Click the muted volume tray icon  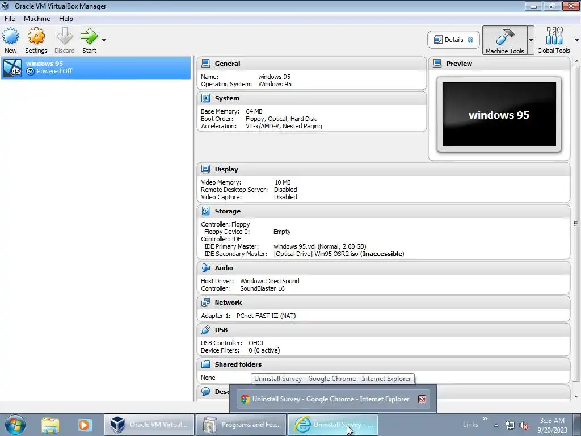(x=523, y=425)
